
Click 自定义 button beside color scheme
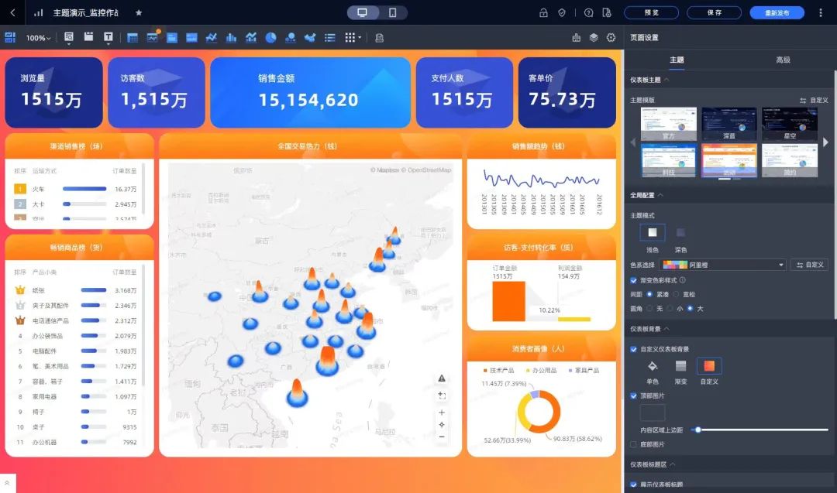(x=809, y=265)
